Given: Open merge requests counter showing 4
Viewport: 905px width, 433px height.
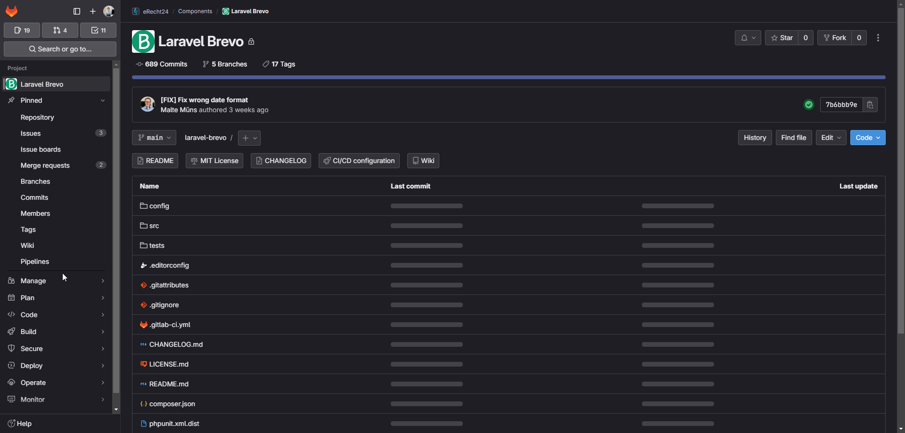Looking at the screenshot, I should 60,30.
